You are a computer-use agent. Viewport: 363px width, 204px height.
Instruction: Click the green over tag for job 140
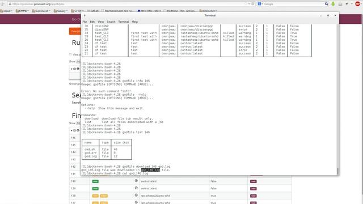pos(95,181)
